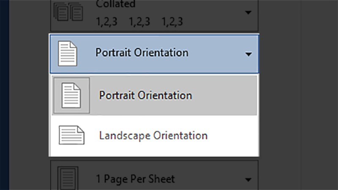The height and width of the screenshot is (190, 338).
Task: Click the portrait page icon in the list
Action: pyautogui.click(x=71, y=95)
